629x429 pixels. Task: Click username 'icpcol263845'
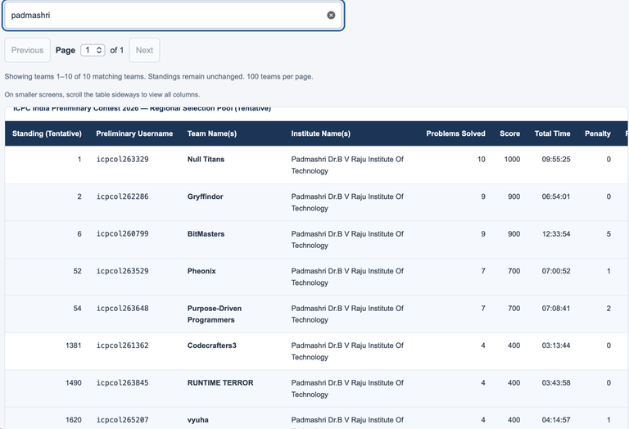click(122, 383)
